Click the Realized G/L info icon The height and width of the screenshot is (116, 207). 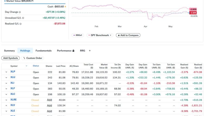click(x=20, y=24)
